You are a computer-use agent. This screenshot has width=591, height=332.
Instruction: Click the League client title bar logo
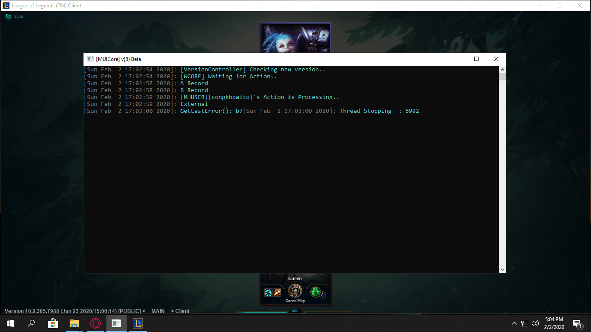tap(6, 6)
